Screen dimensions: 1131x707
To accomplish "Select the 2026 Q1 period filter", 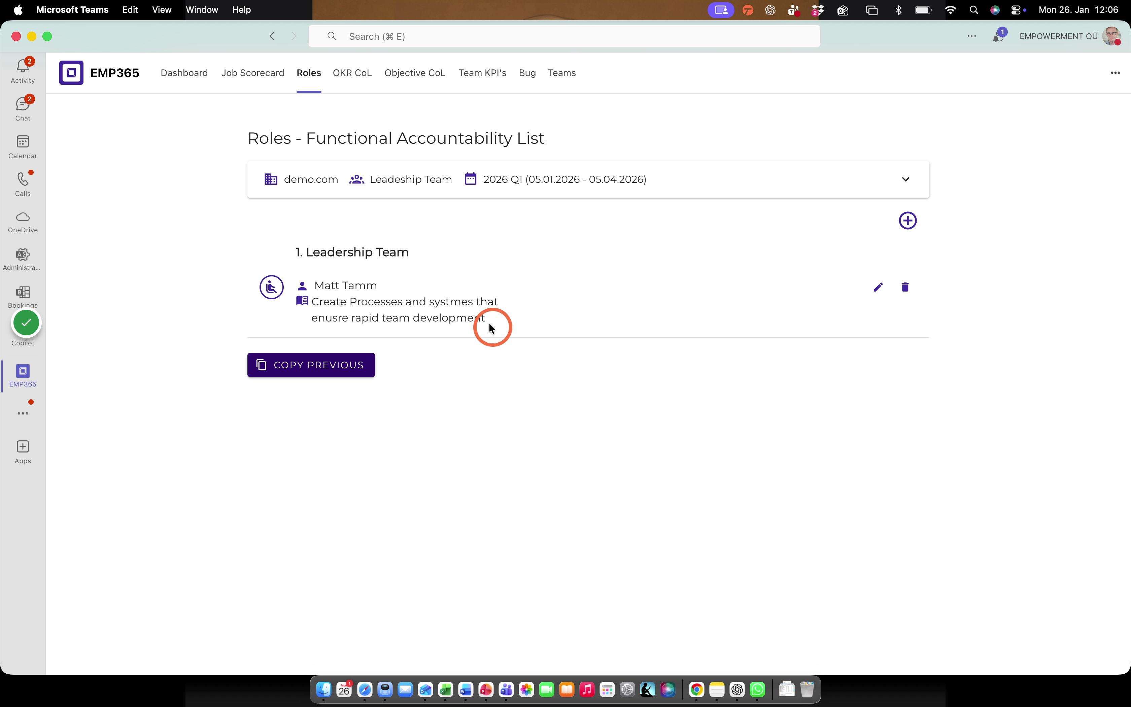I will coord(555,179).
